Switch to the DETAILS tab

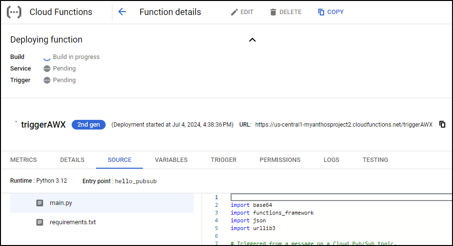pyautogui.click(x=72, y=160)
